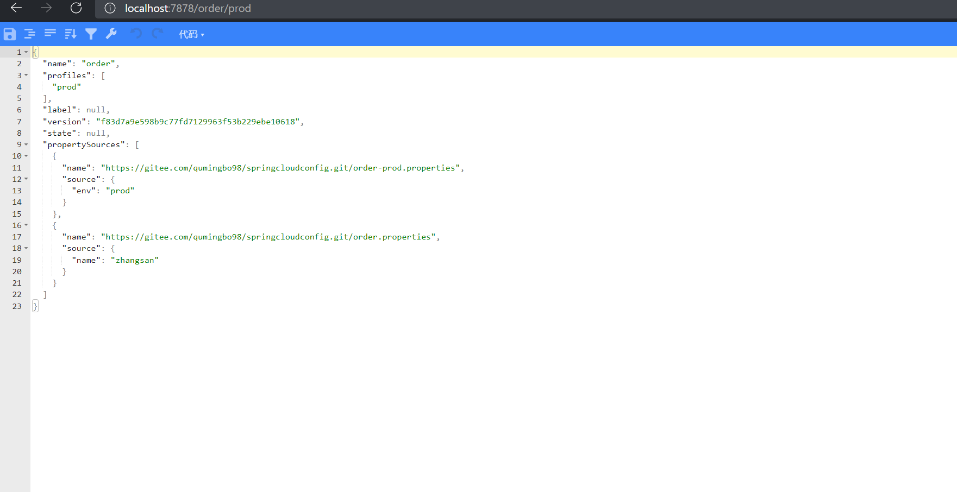Click the order.properties URL string on line 17
957x492 pixels.
[x=268, y=237]
